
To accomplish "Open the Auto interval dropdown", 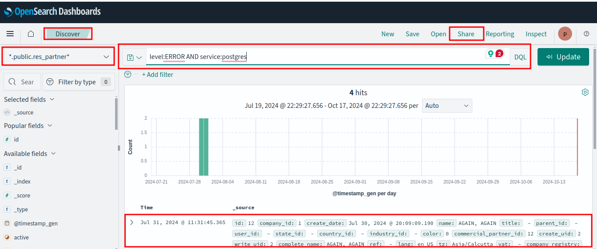I will tap(447, 106).
